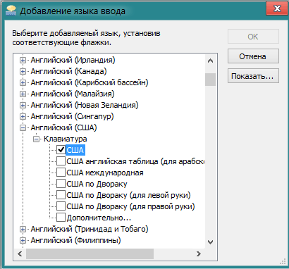Click the vertical scrollbar up arrow
Image resolution: width=289 pixels, height=269 pixels.
coord(210,61)
